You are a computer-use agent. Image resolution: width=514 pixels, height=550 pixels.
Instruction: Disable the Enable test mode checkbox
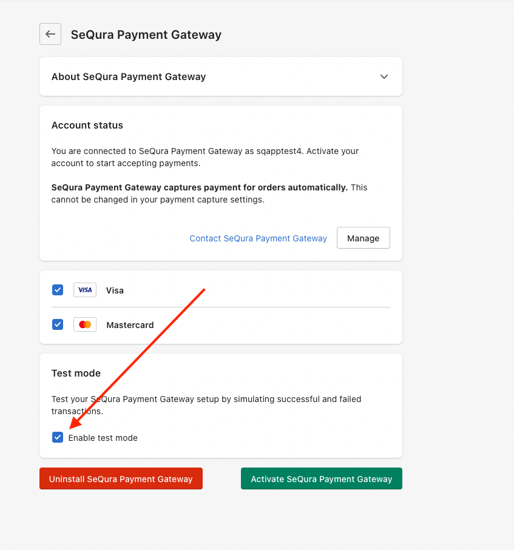tap(58, 437)
